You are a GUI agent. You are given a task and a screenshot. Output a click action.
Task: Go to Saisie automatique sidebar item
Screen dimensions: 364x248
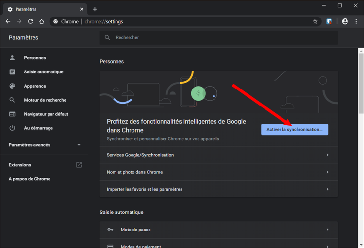tap(44, 72)
